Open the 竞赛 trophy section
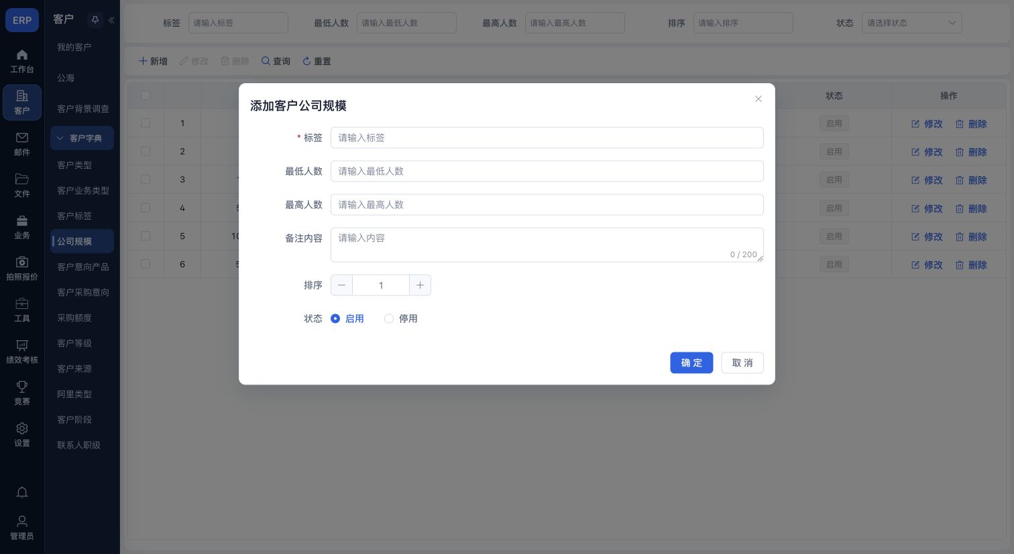 coord(22,393)
